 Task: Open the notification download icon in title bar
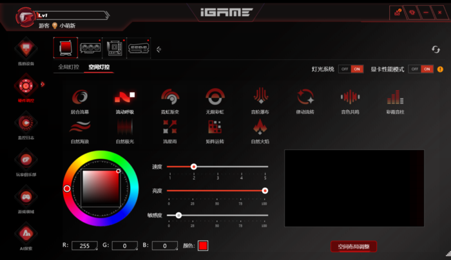tap(398, 12)
